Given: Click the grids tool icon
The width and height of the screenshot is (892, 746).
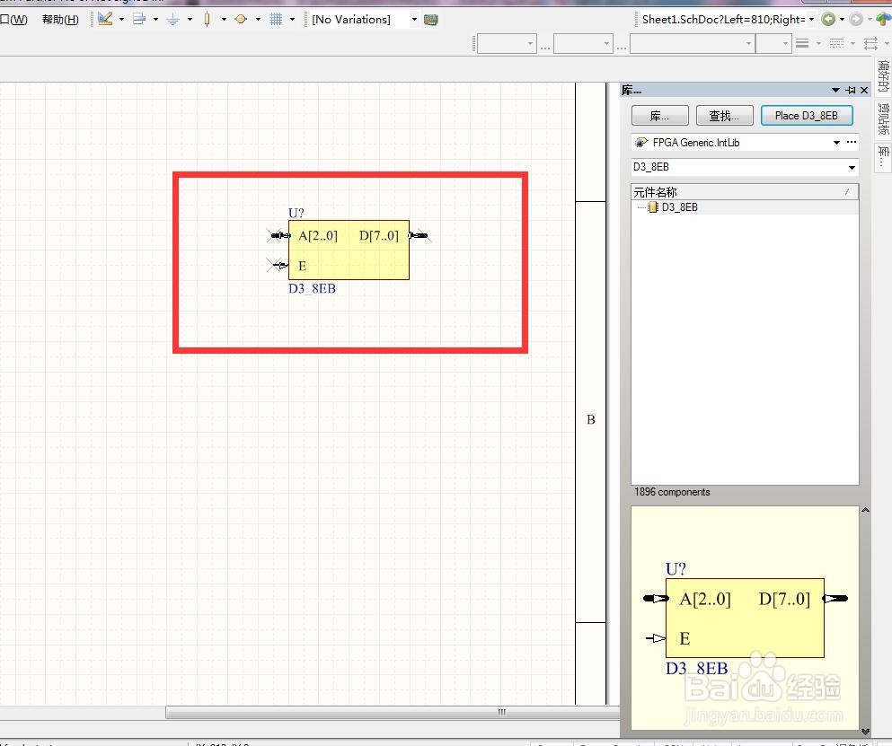Looking at the screenshot, I should point(276,20).
